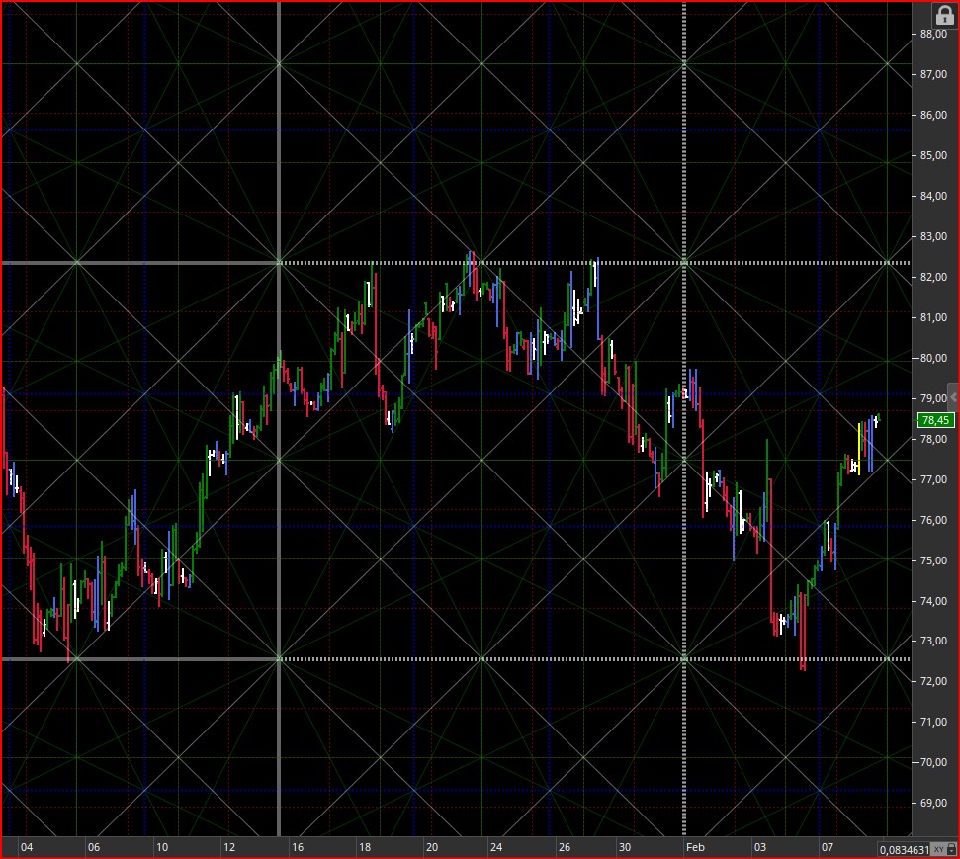Click the 06 date label on time axis
The width and height of the screenshot is (960, 859).
tap(93, 847)
